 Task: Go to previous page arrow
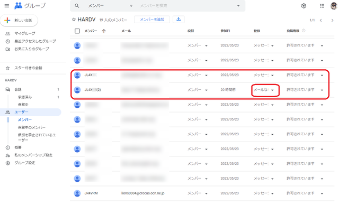point(321,20)
